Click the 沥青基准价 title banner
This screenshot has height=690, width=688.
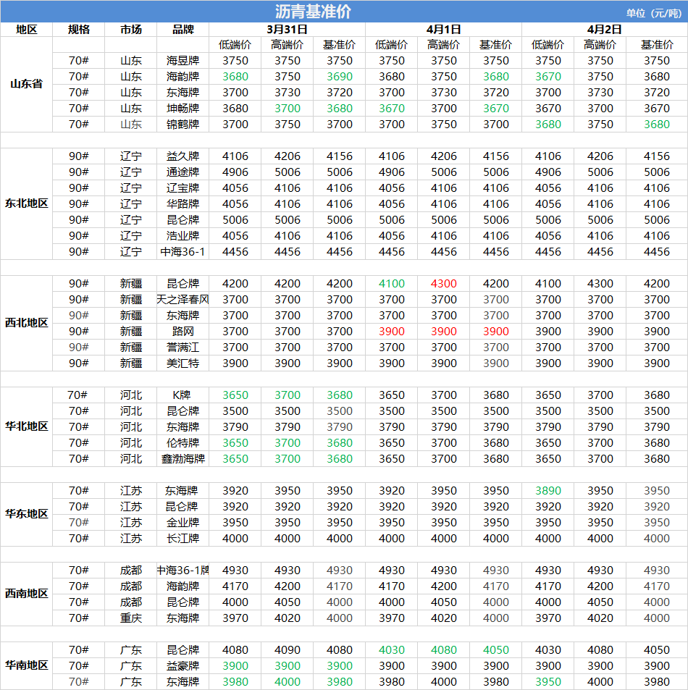pos(313,12)
